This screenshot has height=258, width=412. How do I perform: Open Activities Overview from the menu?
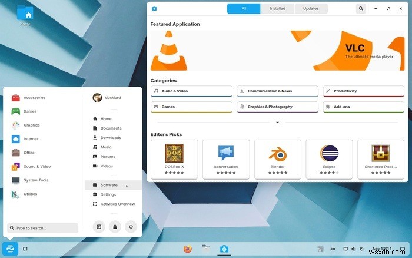coord(114,204)
